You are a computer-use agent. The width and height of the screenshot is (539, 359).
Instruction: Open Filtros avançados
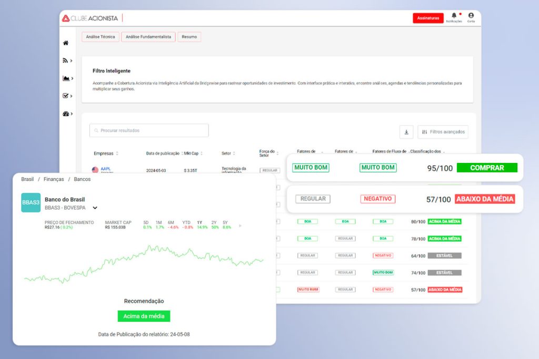pyautogui.click(x=443, y=132)
